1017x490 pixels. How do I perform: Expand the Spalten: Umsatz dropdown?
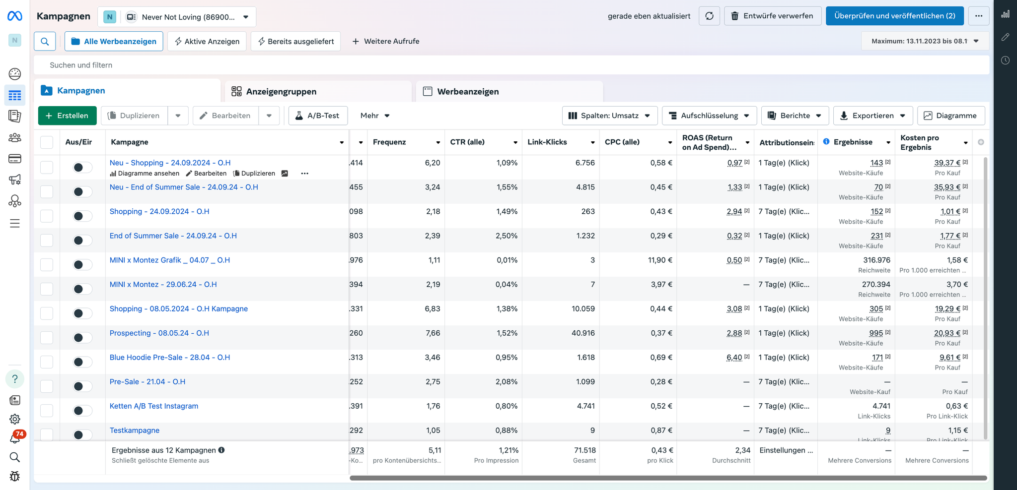pyautogui.click(x=609, y=116)
